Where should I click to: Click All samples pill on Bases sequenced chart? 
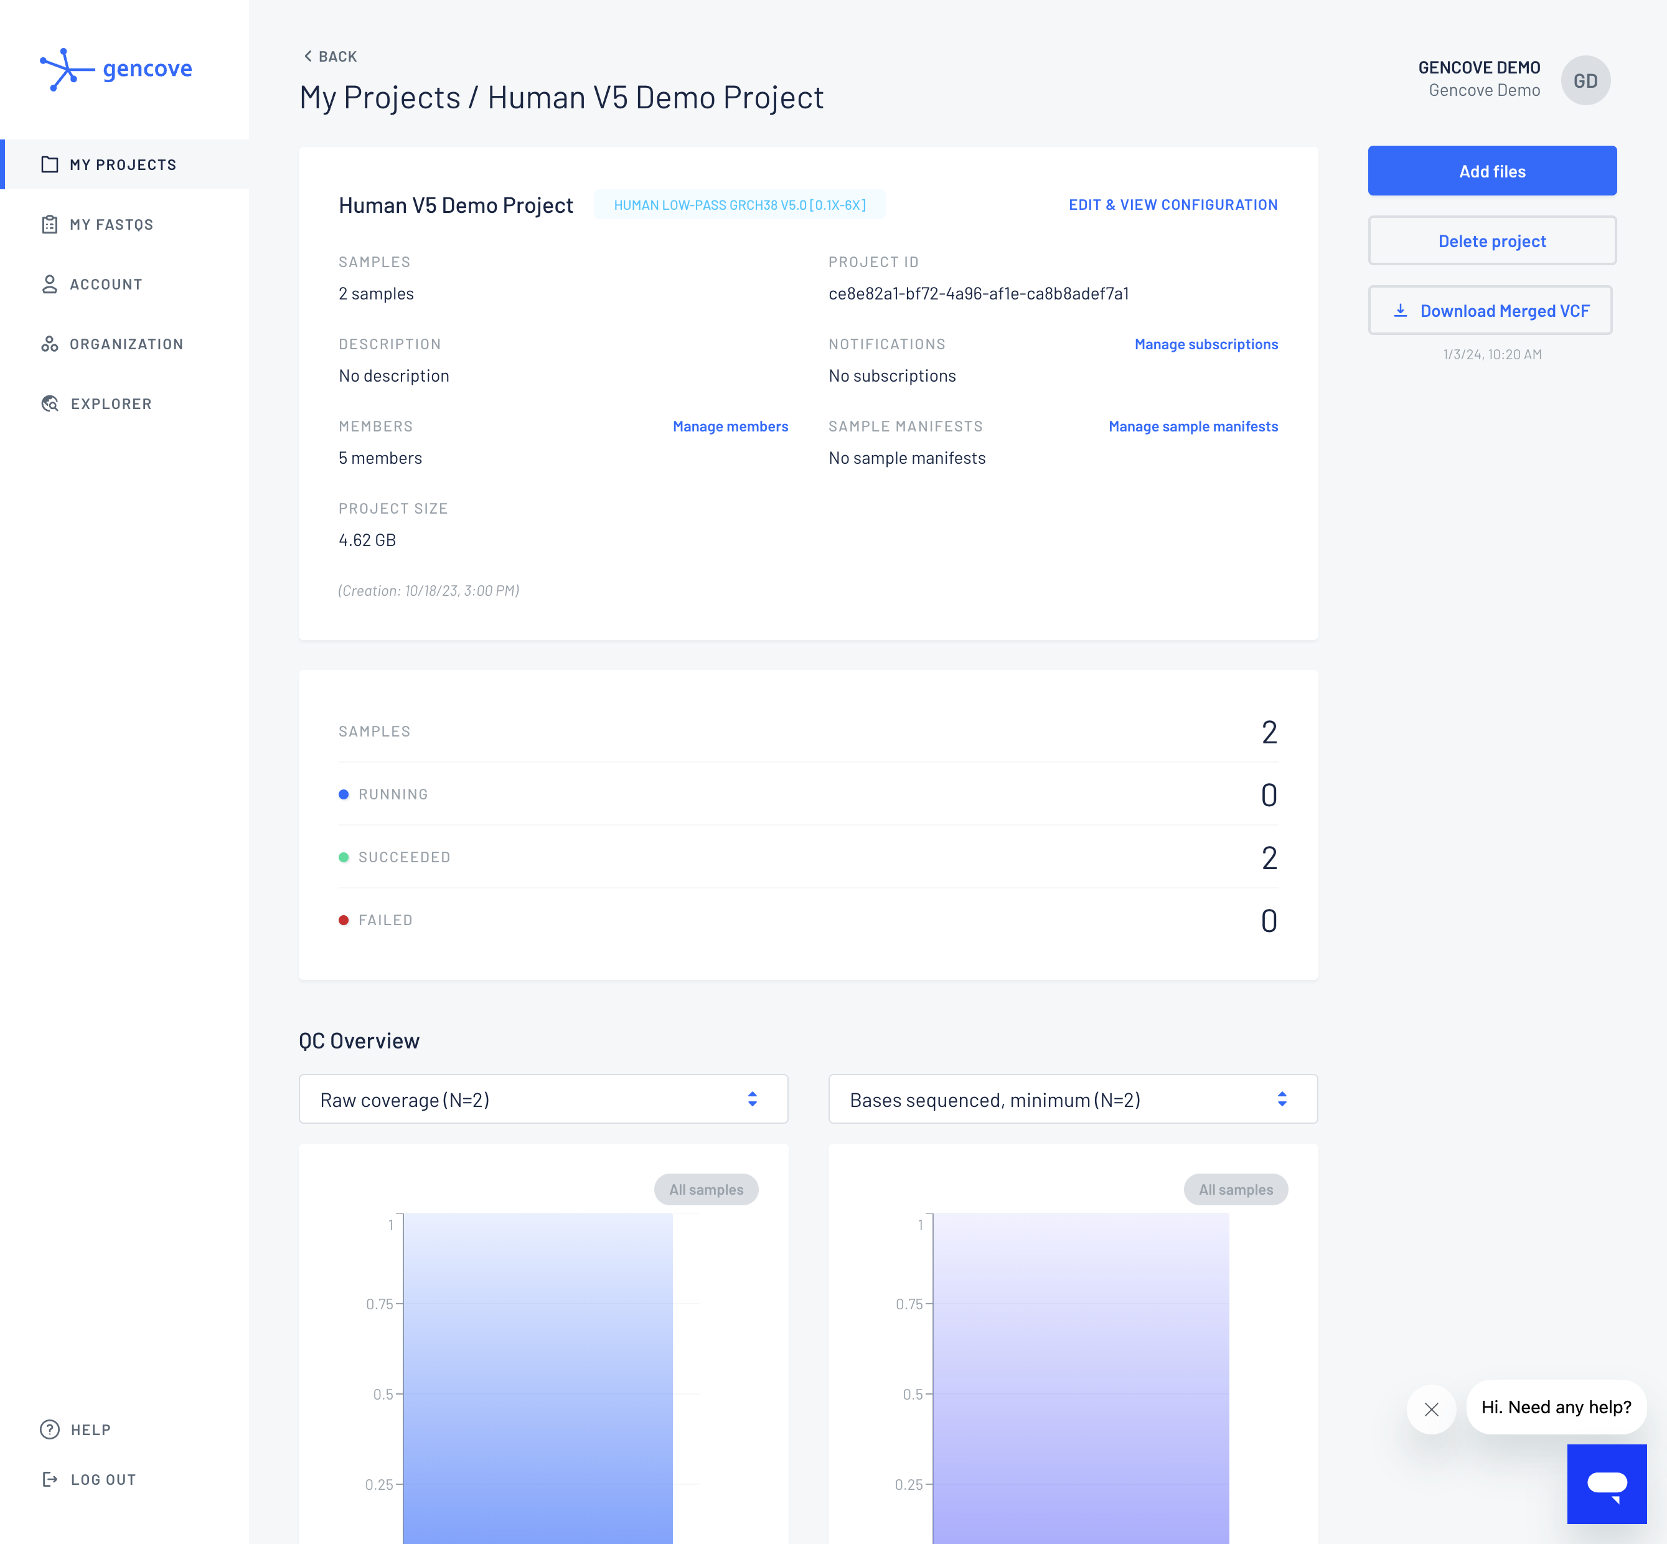point(1235,1189)
